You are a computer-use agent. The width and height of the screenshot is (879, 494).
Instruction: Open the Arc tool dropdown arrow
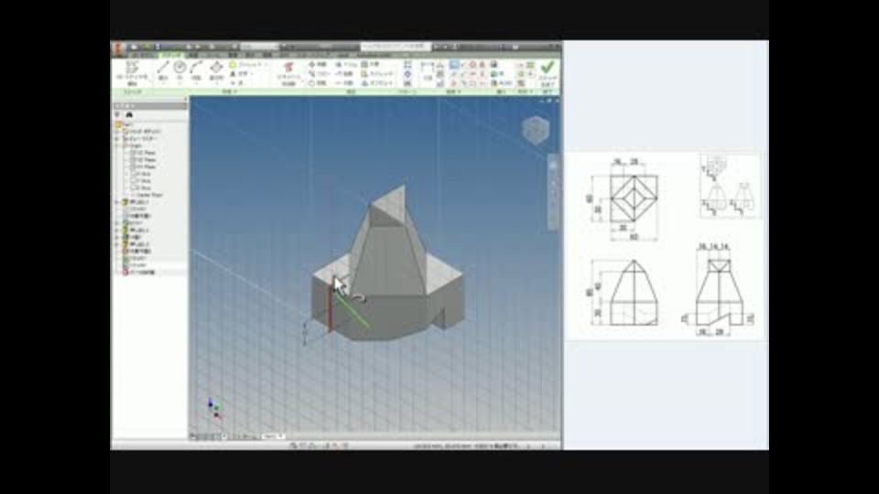click(196, 84)
